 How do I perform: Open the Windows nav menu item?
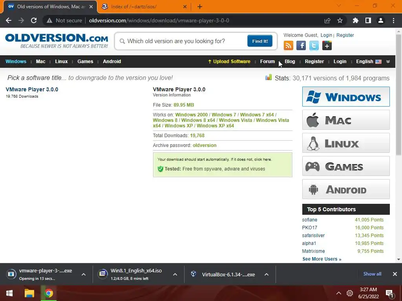coord(16,62)
